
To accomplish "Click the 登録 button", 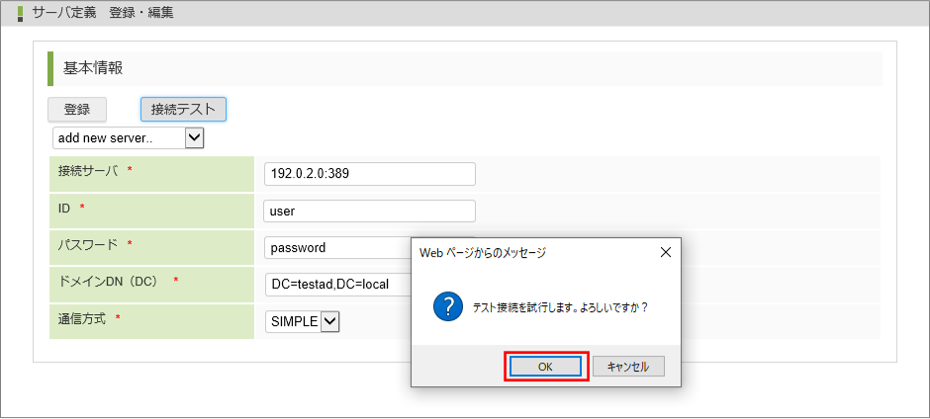I will 77,110.
